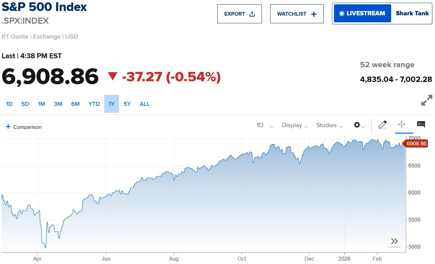Show the ALL time range
This screenshot has width=435, height=264.
[145, 104]
